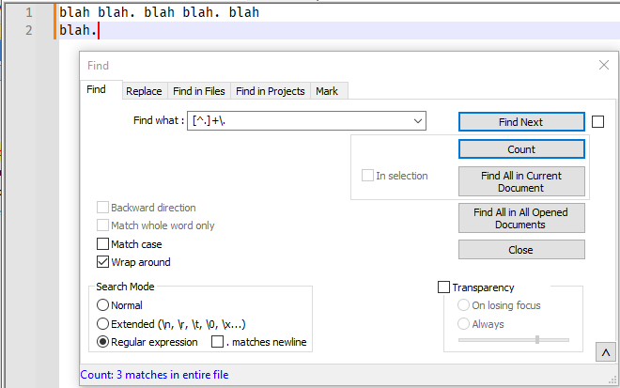Select Extended search mode

(102, 324)
